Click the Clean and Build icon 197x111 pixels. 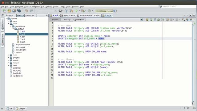pyautogui.click(x=71, y=11)
